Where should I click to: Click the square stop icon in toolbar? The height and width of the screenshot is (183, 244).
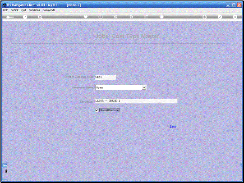161,17
